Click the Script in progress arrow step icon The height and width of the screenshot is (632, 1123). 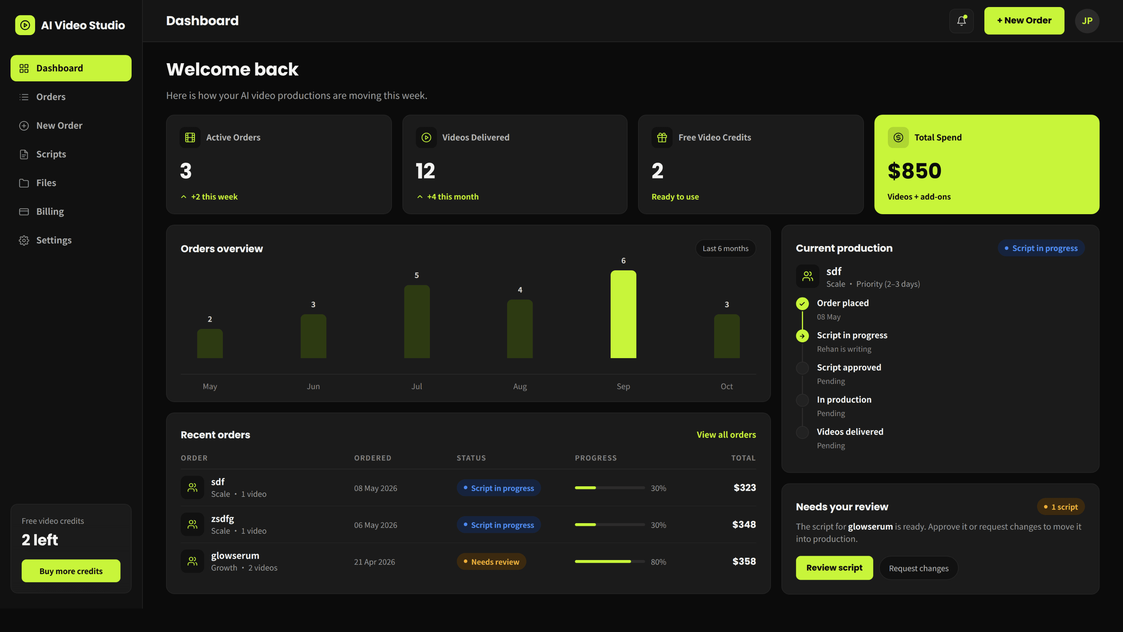click(802, 336)
